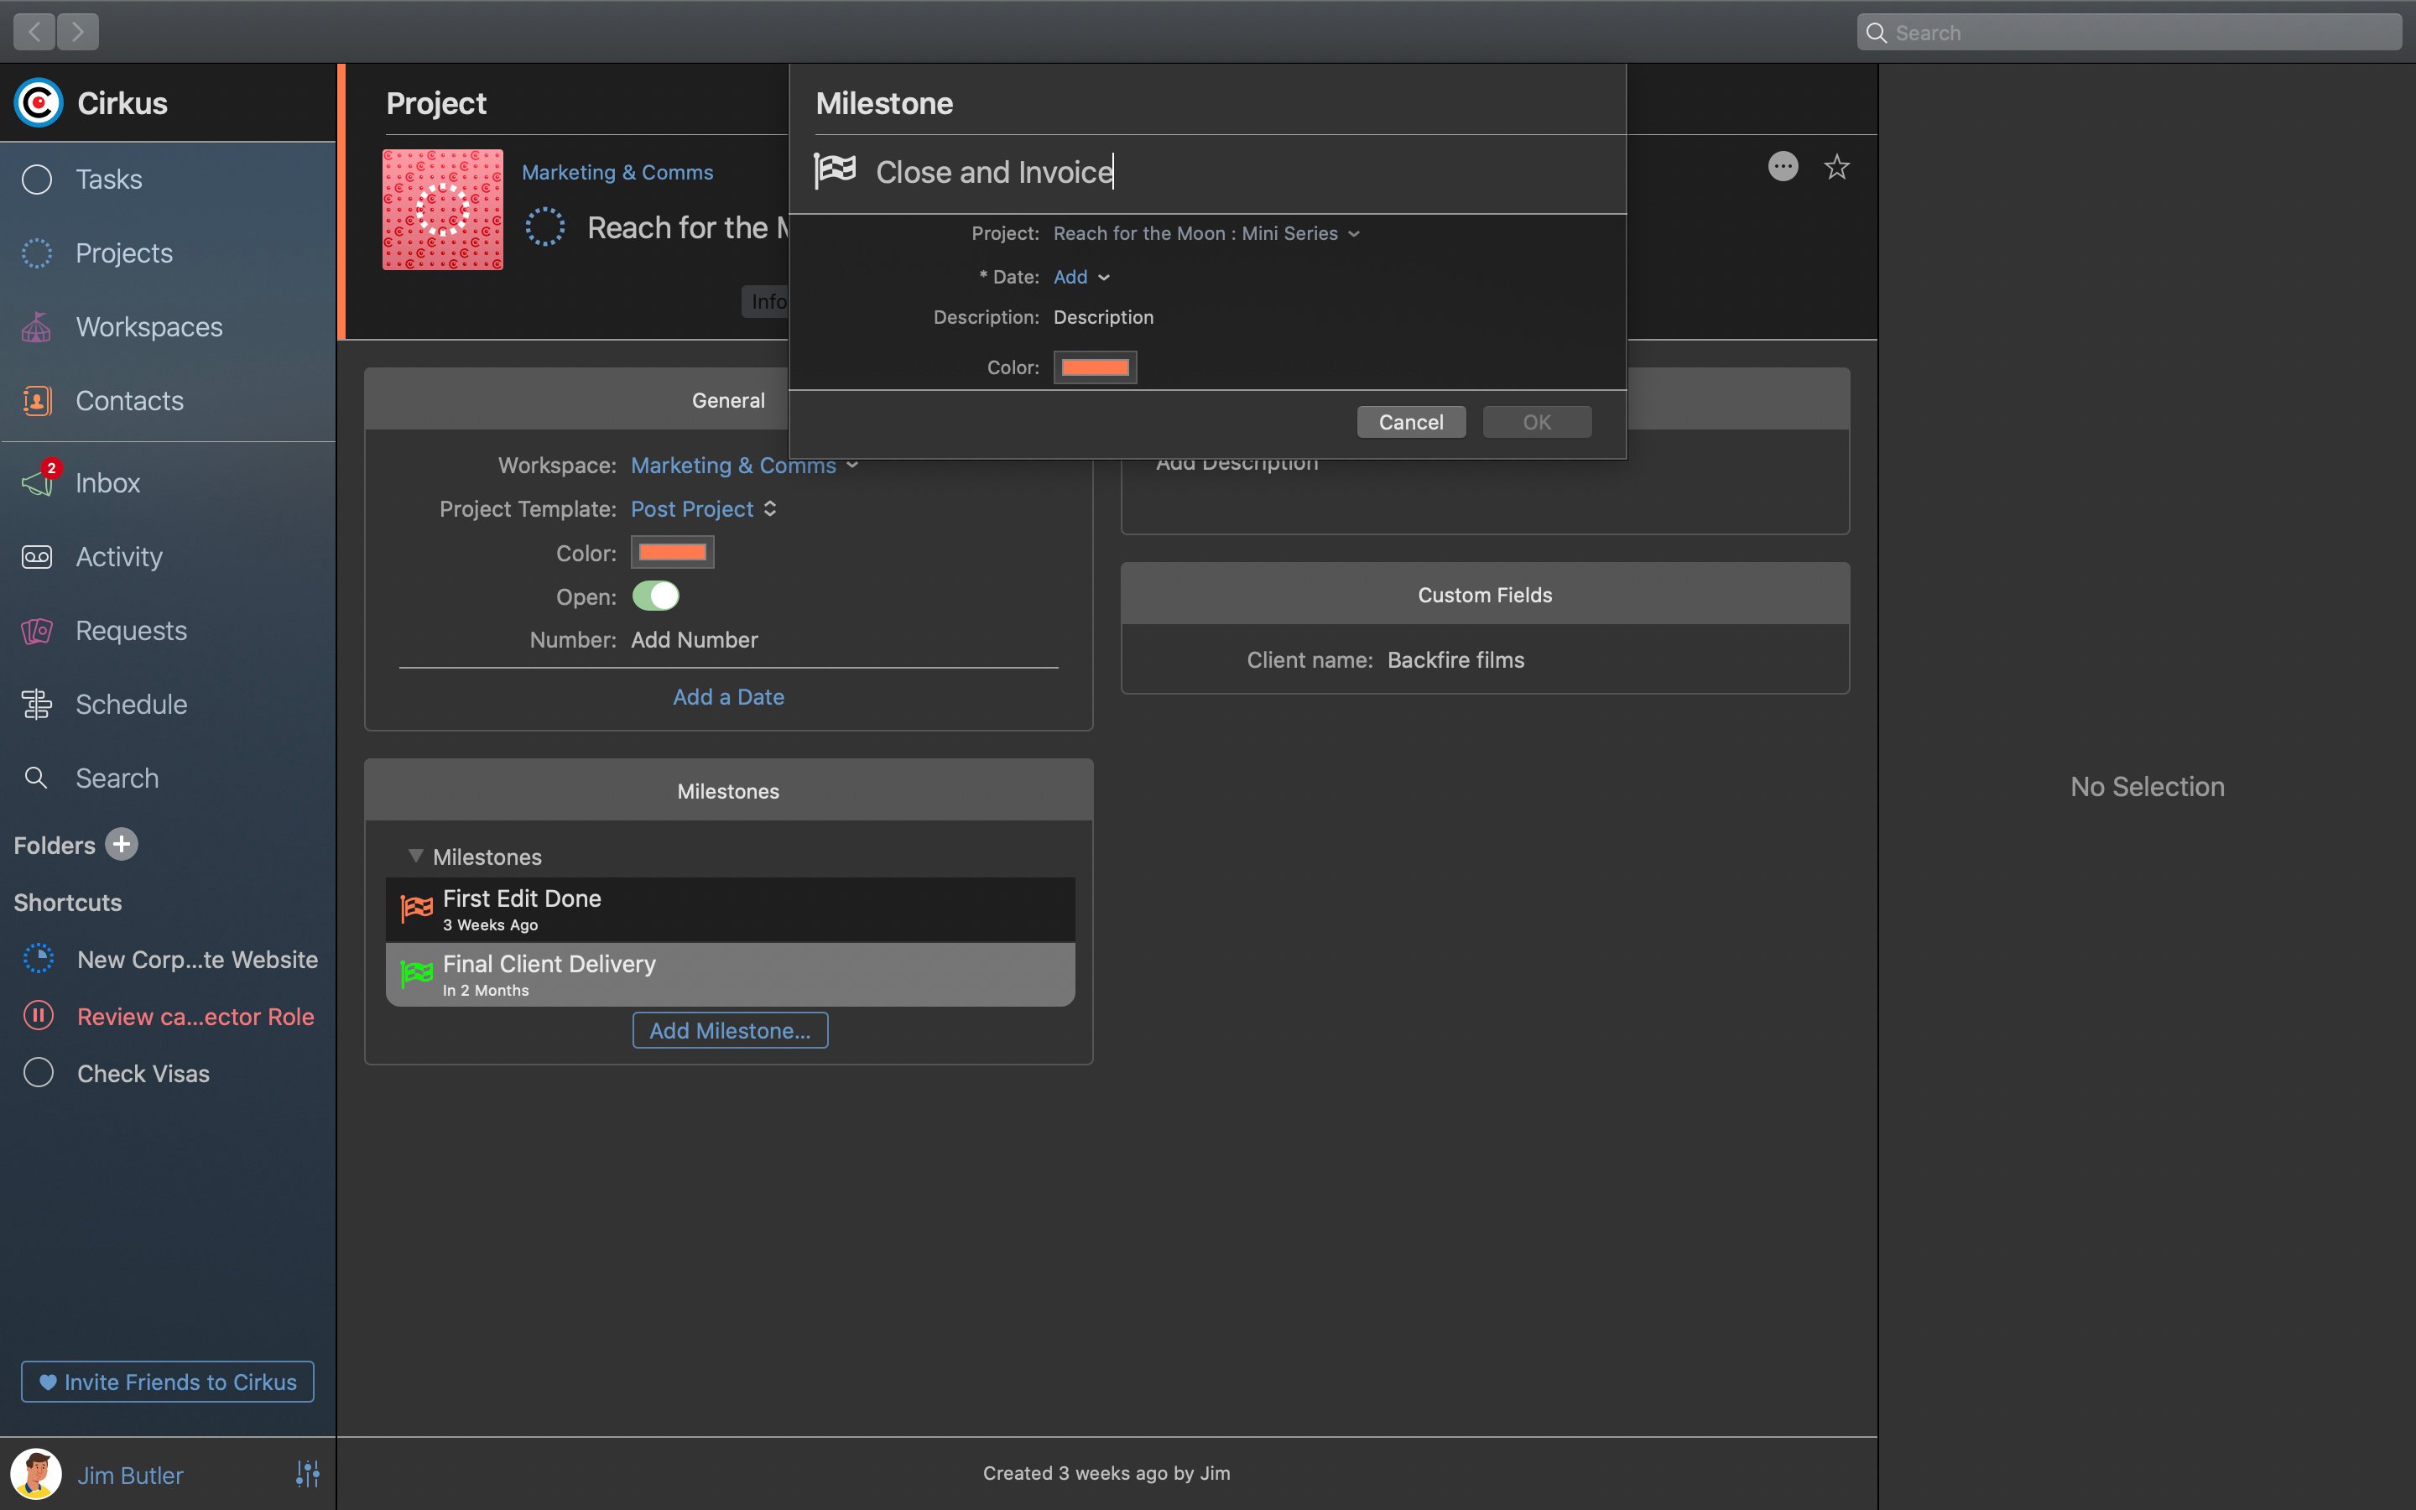Image resolution: width=2416 pixels, height=1510 pixels.
Task: Click the milestone flag icon in dialog
Action: [x=835, y=171]
